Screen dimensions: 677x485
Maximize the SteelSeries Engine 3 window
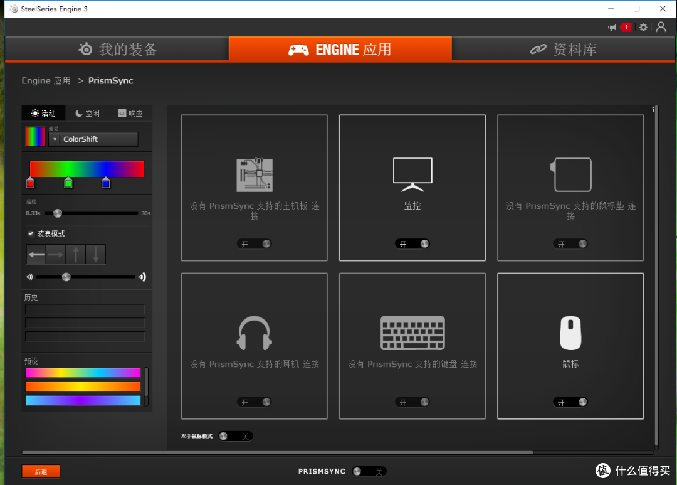coord(636,9)
